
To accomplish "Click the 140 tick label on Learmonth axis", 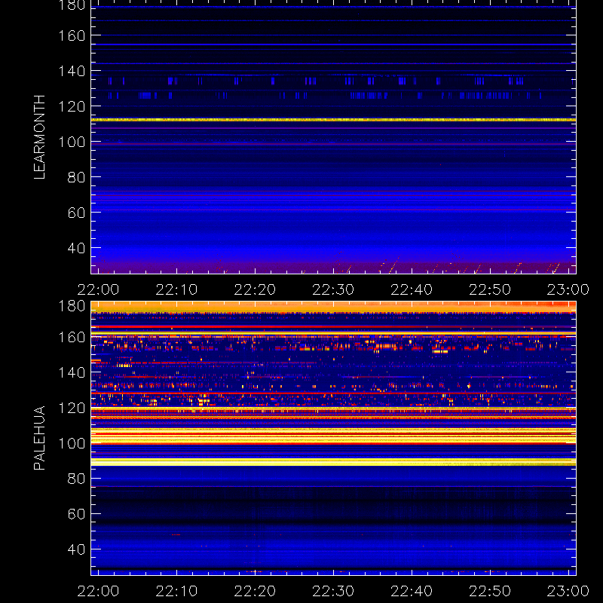I will [x=72, y=71].
